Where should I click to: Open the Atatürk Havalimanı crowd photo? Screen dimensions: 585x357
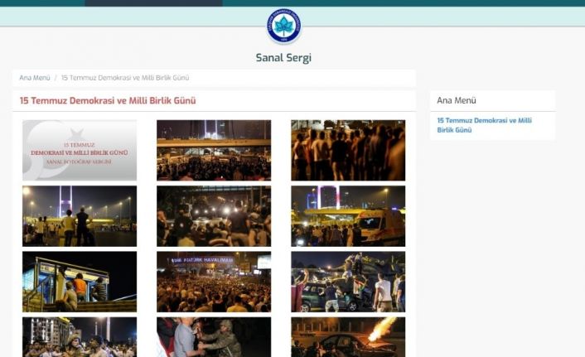point(214,282)
